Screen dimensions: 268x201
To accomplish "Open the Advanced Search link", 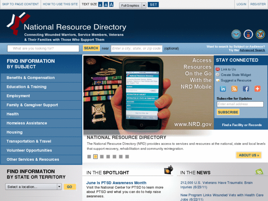I will click(x=252, y=50).
